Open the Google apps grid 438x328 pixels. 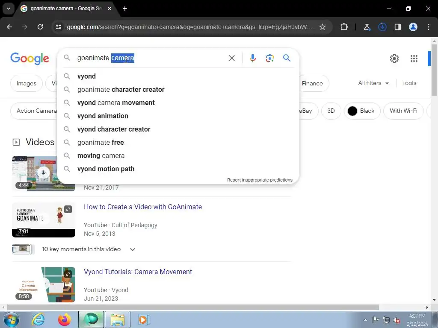[414, 58]
